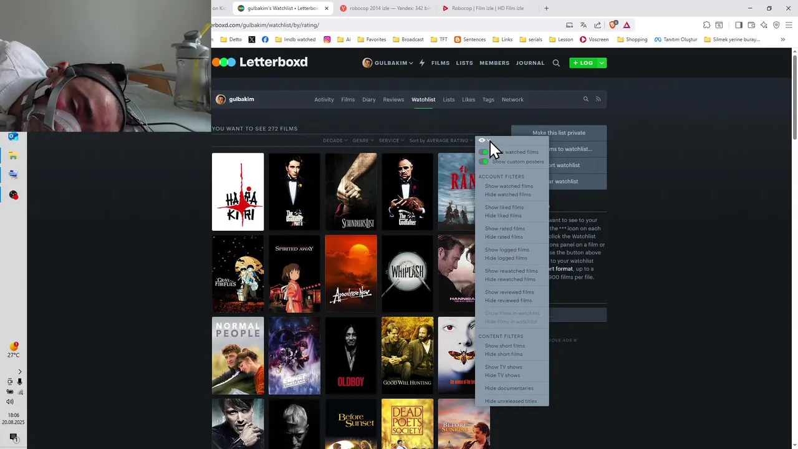Select Show watched films filter
This screenshot has width=798, height=449.
tap(509, 186)
